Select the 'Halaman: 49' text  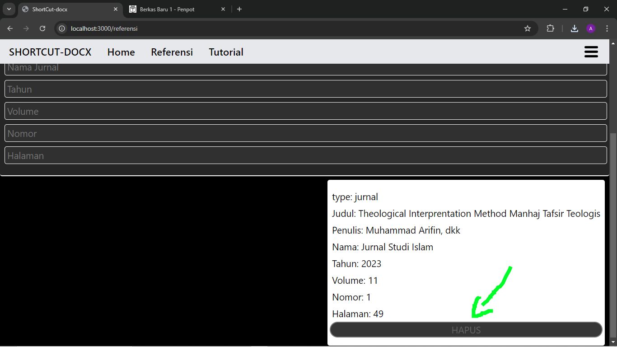pyautogui.click(x=358, y=314)
